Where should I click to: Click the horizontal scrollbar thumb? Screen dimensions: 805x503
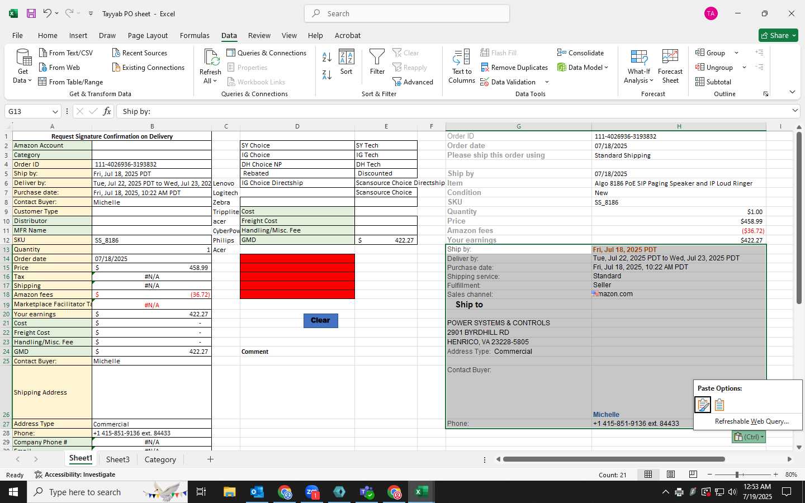pyautogui.click(x=614, y=459)
